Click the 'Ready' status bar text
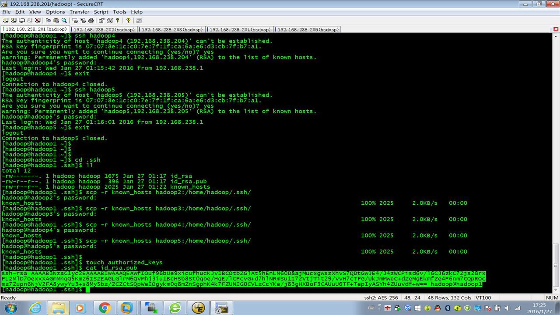Screen dimensions: 560x315 8,297
